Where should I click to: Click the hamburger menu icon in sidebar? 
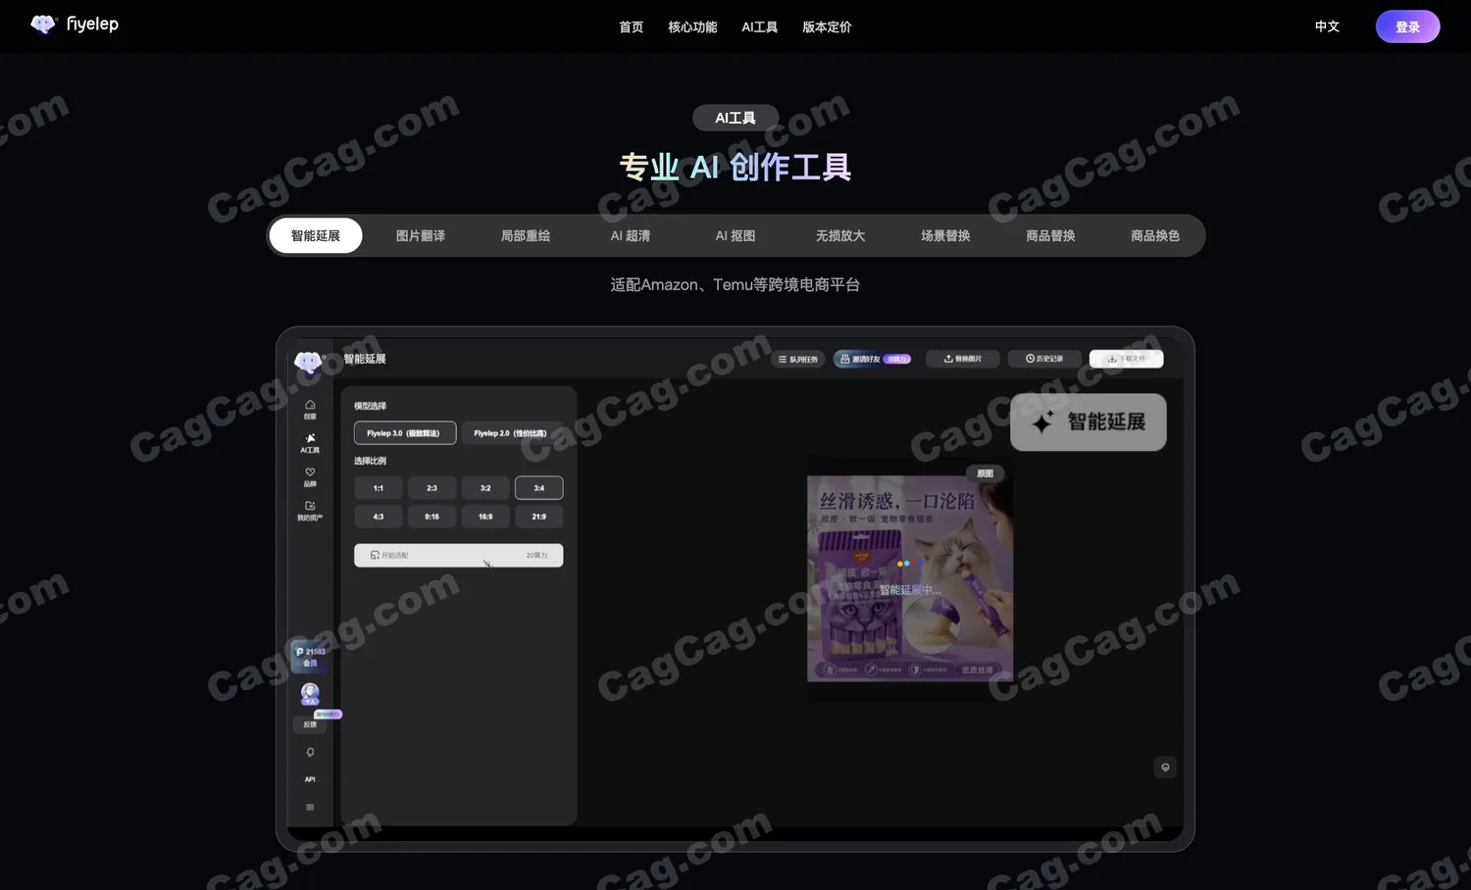310,808
